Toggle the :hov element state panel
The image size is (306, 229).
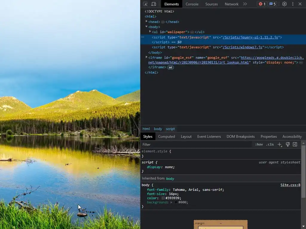pyautogui.click(x=259, y=145)
